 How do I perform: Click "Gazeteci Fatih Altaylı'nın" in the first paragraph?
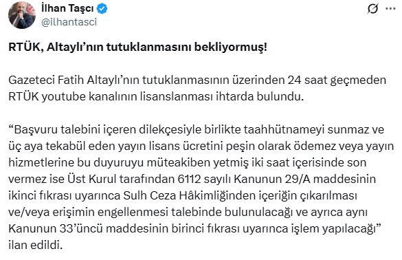point(74,80)
